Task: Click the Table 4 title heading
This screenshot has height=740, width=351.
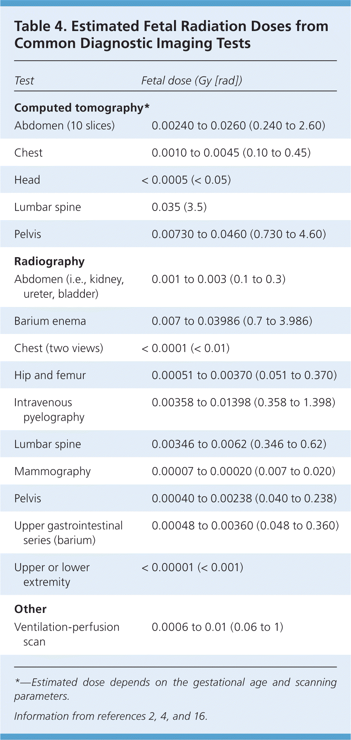Action: [171, 35]
